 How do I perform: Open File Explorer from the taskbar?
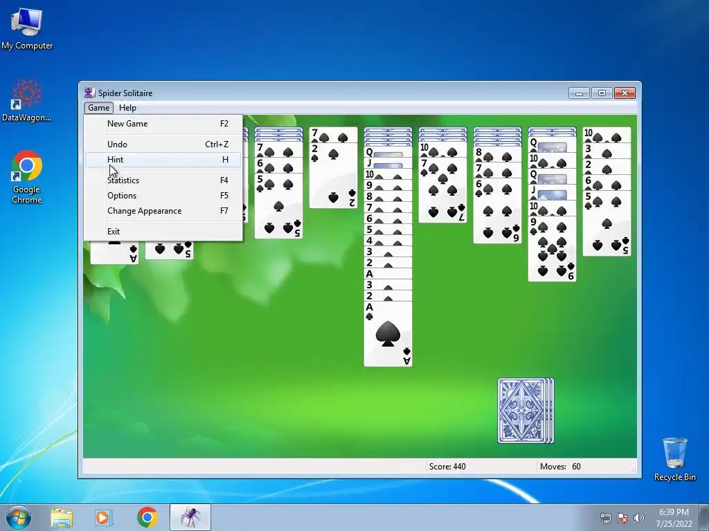[x=62, y=517]
